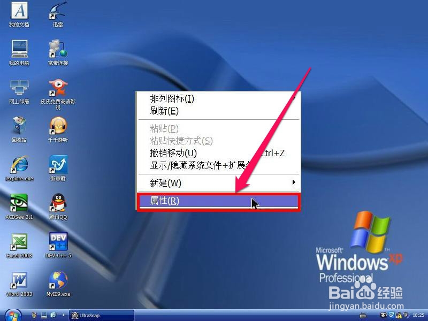Select the 宽带连接 shortcut

pos(58,52)
